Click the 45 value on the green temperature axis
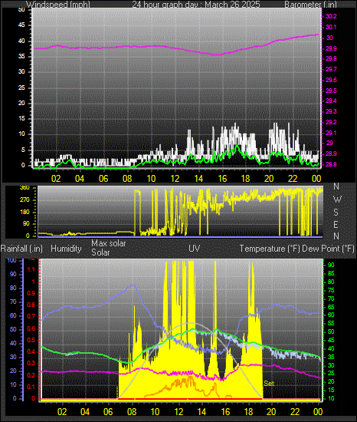The height and width of the screenshot is (422, 357). coord(331,341)
